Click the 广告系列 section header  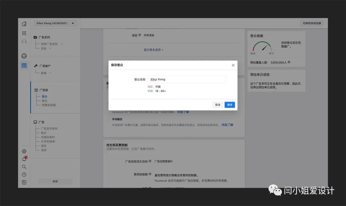(x=44, y=37)
